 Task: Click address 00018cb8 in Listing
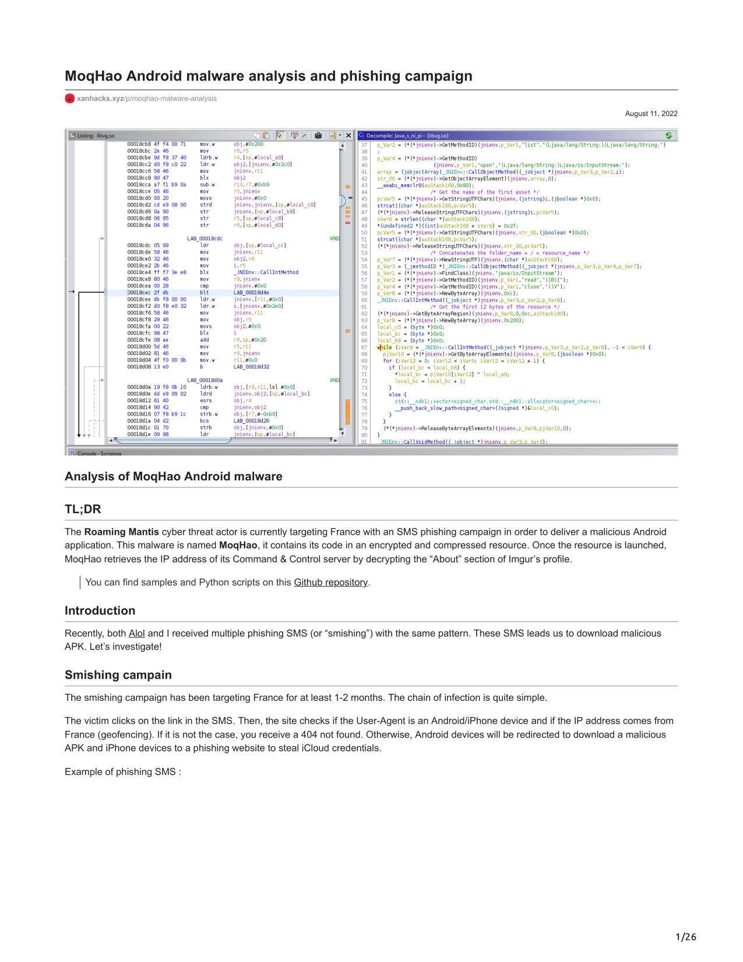[x=139, y=144]
